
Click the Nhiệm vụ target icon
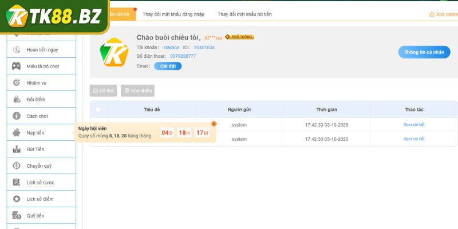(16, 83)
